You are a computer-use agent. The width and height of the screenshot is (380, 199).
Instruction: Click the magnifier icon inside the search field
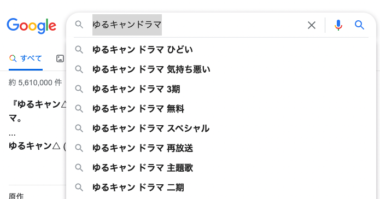point(79,25)
